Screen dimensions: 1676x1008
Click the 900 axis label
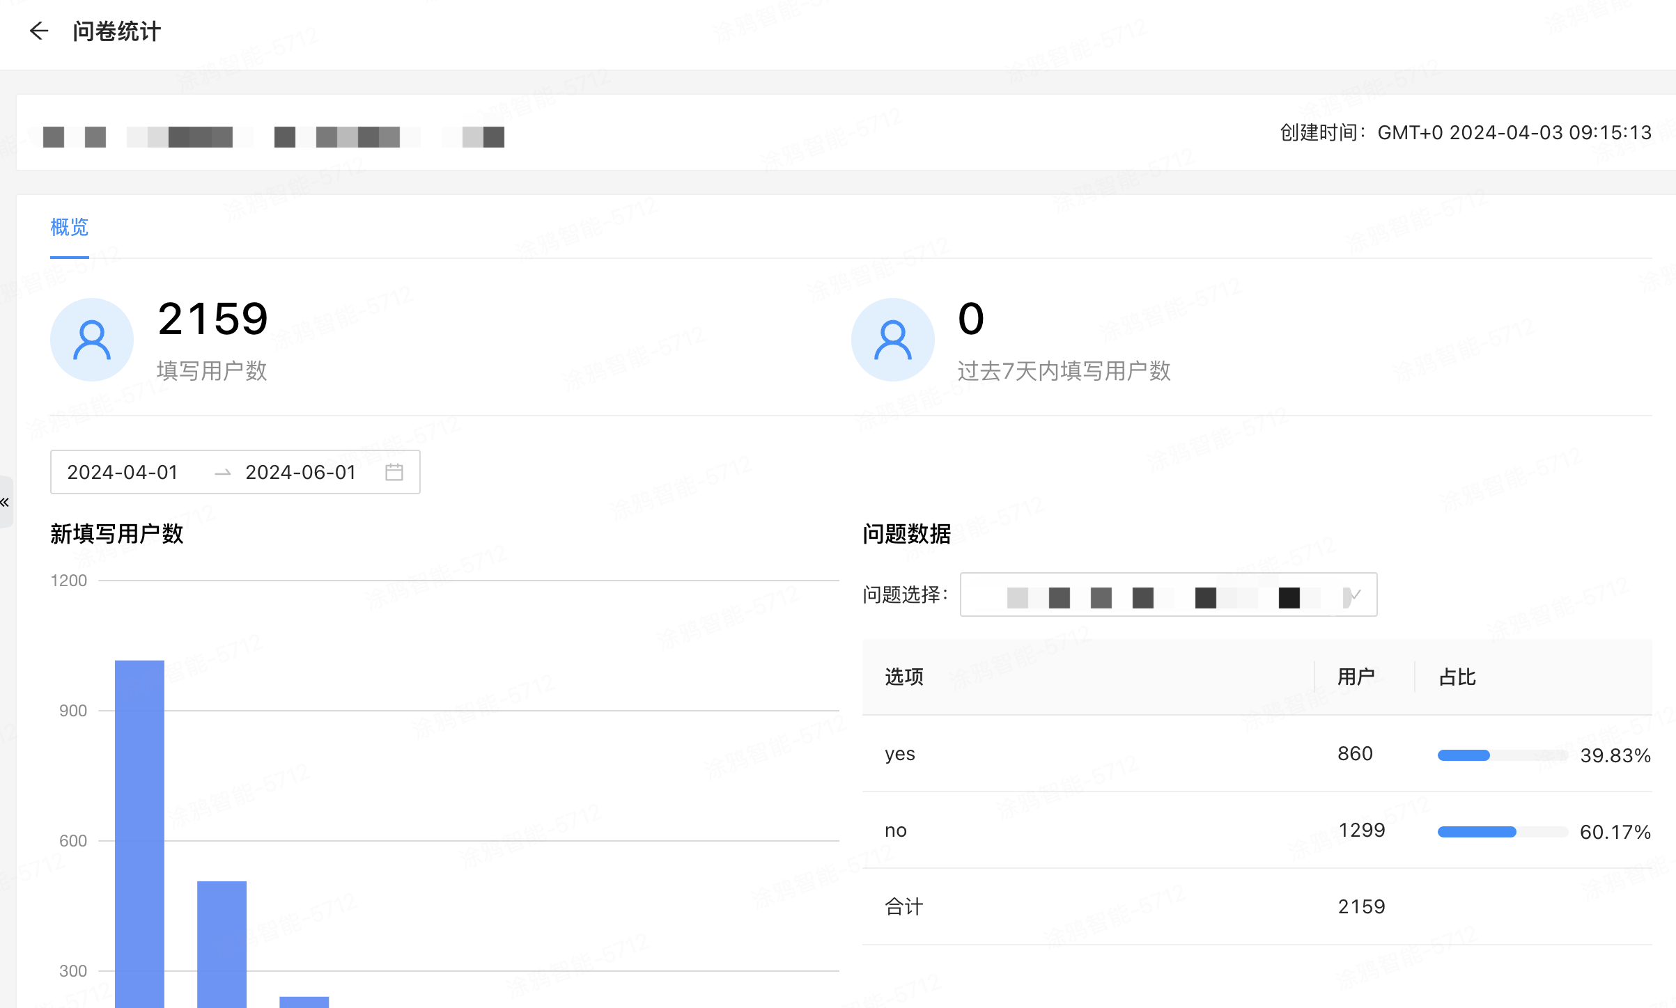tap(73, 711)
